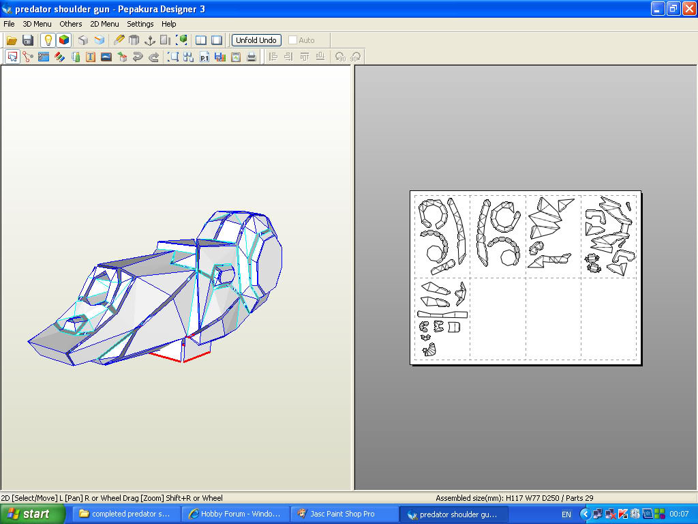
Task: Click the unfolded pattern sheet in 2D view
Action: (526, 278)
